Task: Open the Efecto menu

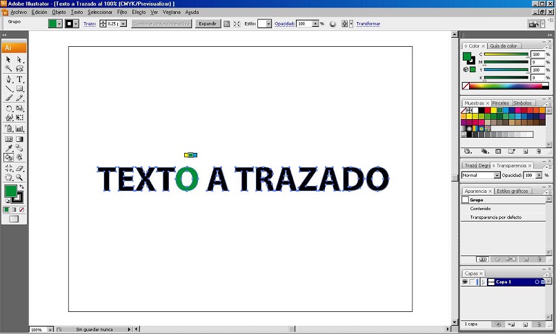Action: tap(139, 12)
